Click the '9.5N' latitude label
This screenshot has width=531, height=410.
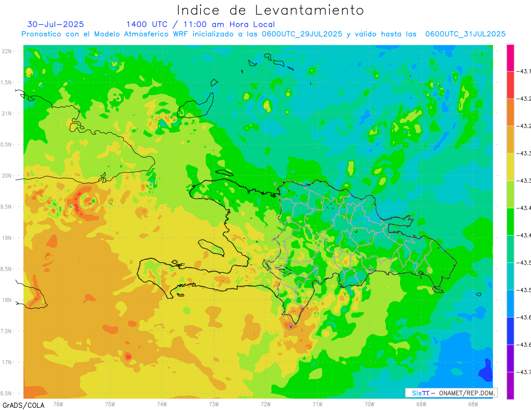point(7,207)
